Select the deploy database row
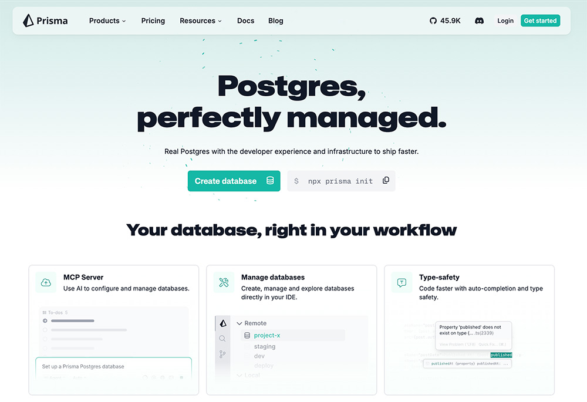 264,365
